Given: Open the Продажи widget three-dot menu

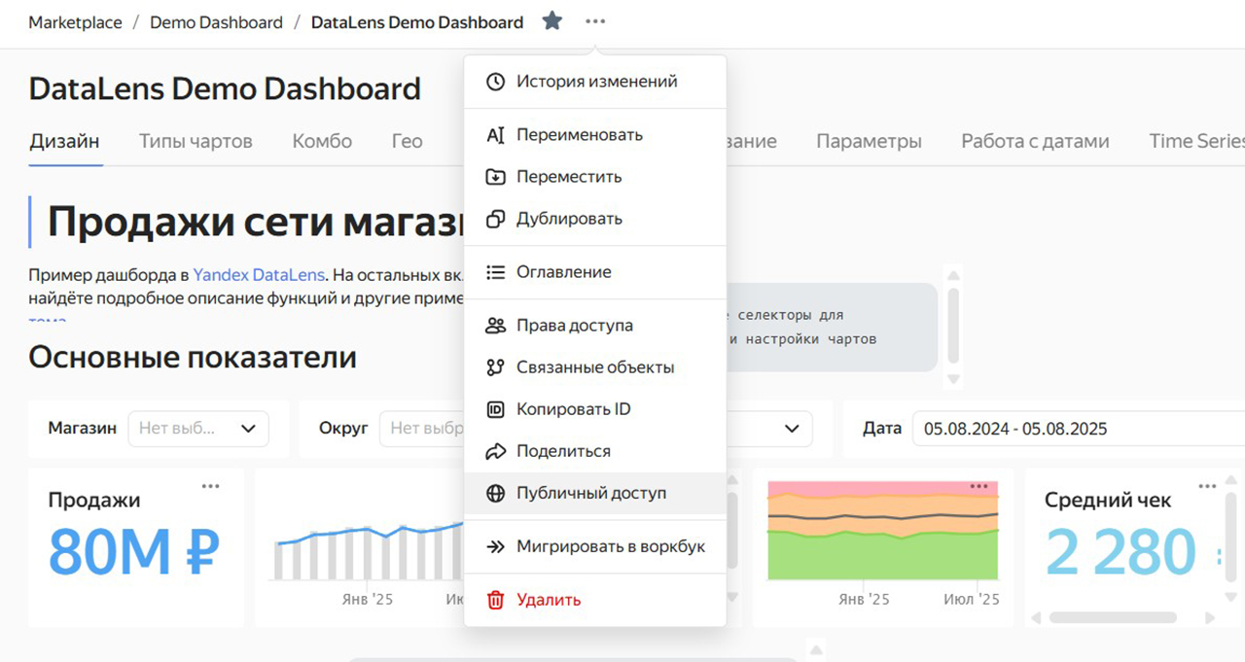Looking at the screenshot, I should click(x=211, y=486).
